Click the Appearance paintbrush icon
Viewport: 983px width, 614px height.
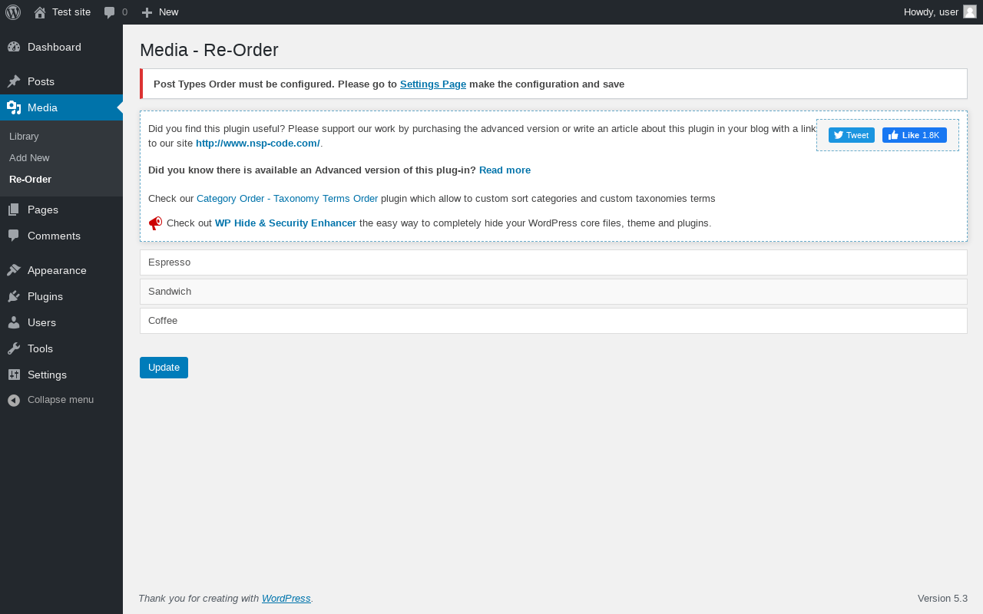[14, 270]
